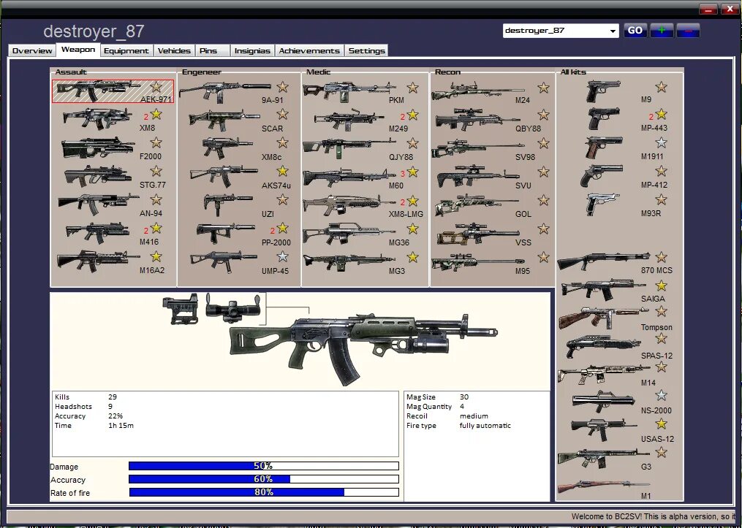Screen dimensions: 742x528
Task: Click the M416 weapon icon
Action: pos(97,232)
